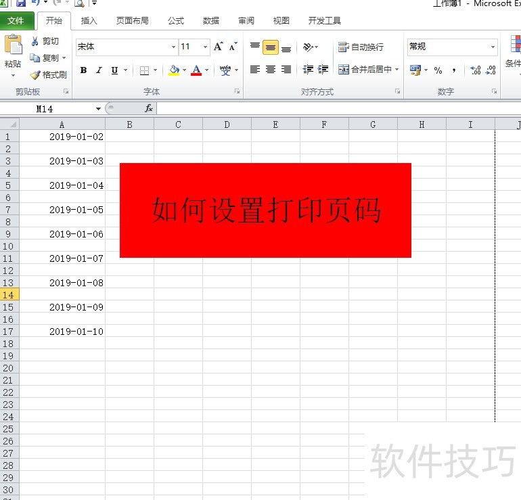
Task: Increase decimal places icon
Action: (x=476, y=70)
